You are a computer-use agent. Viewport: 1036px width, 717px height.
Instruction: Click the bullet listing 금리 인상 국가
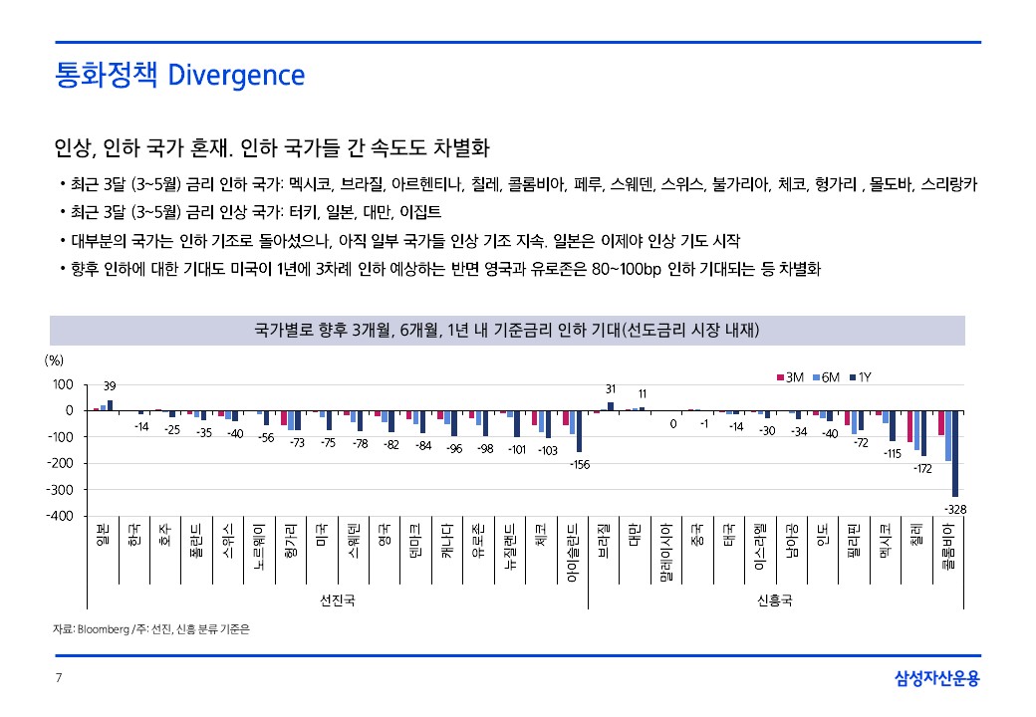[256, 212]
